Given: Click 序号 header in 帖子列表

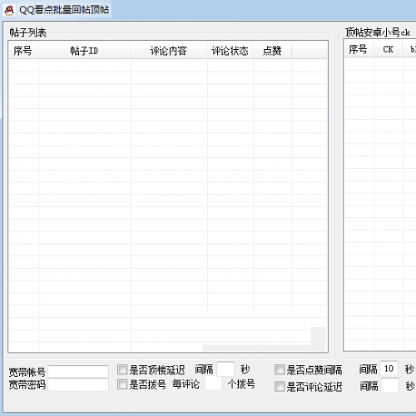Looking at the screenshot, I should (23, 51).
